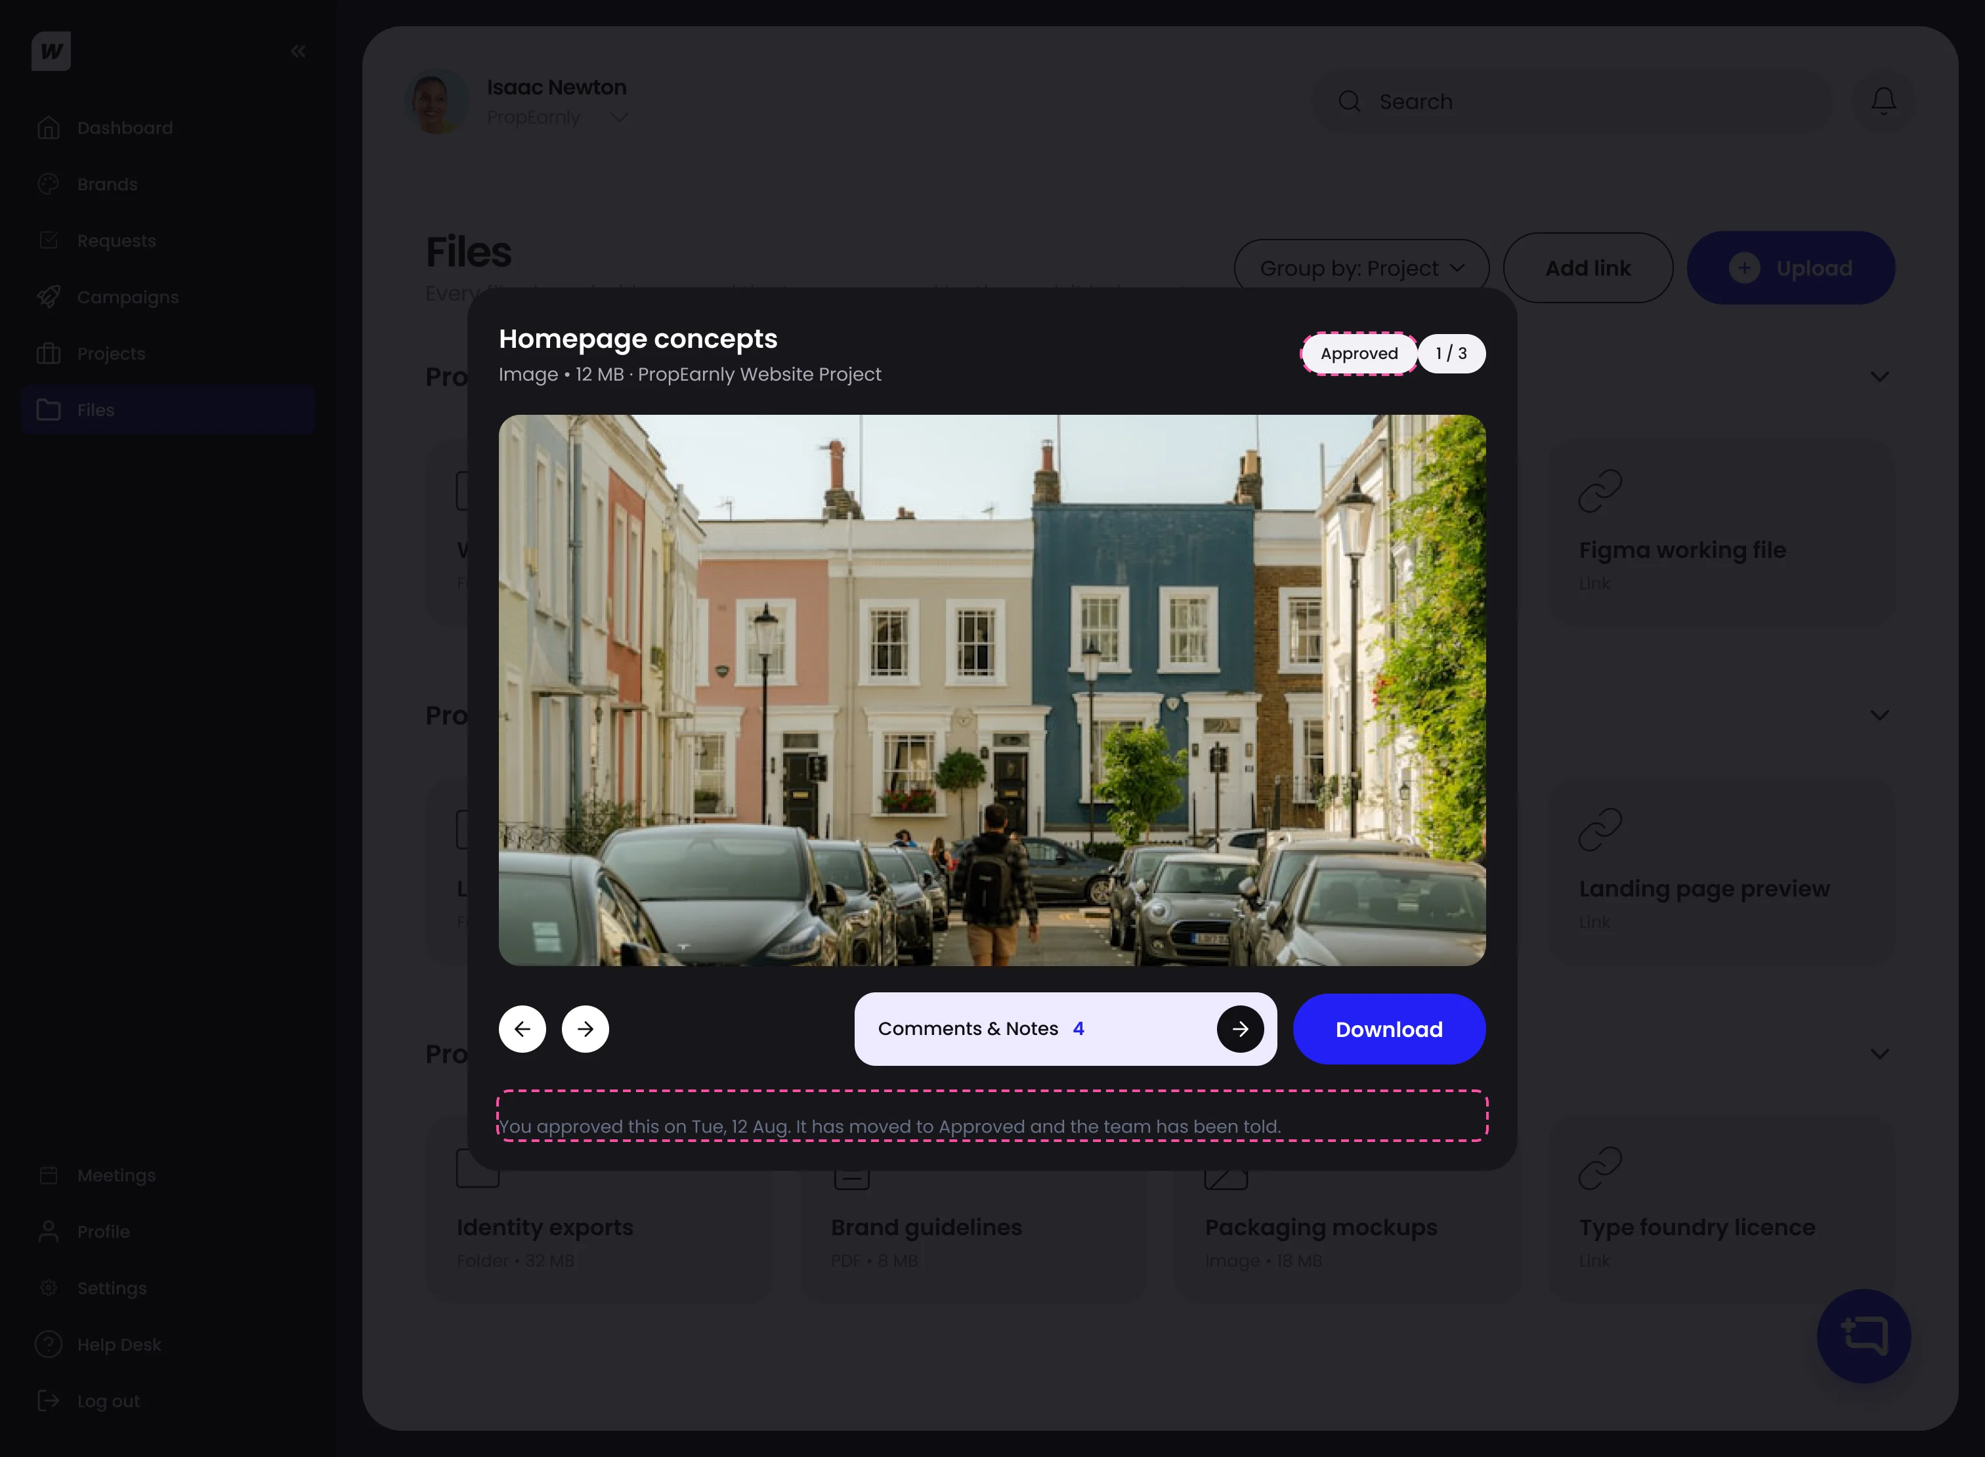Click the W logo in the sidebar
This screenshot has height=1457, width=1985.
(x=51, y=51)
